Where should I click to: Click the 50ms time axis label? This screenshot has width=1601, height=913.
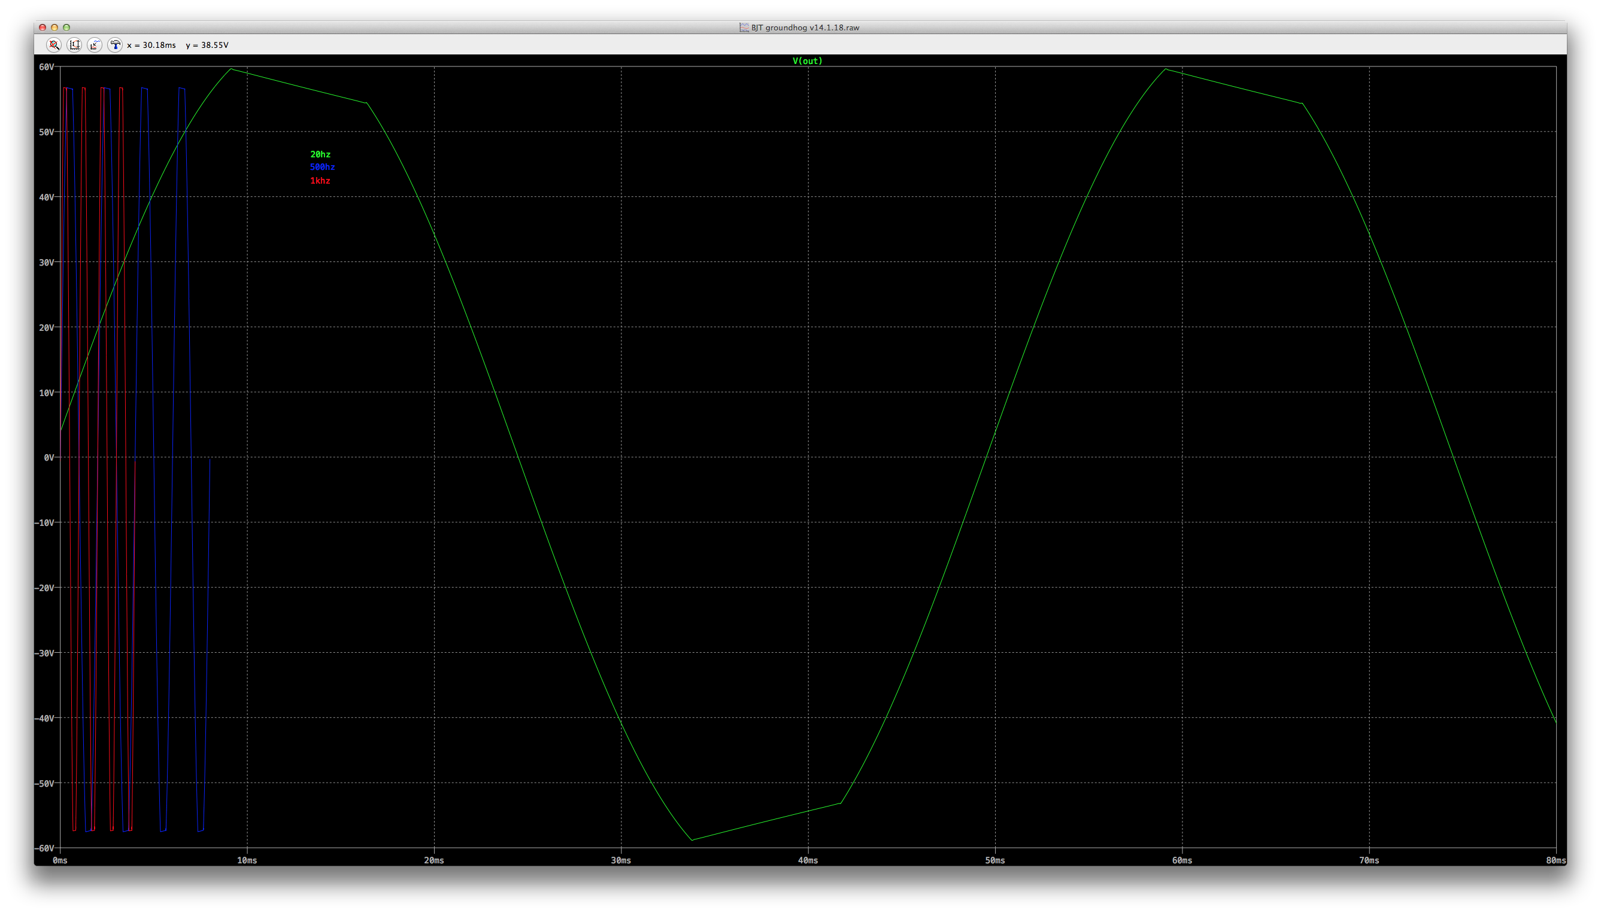[x=995, y=861]
